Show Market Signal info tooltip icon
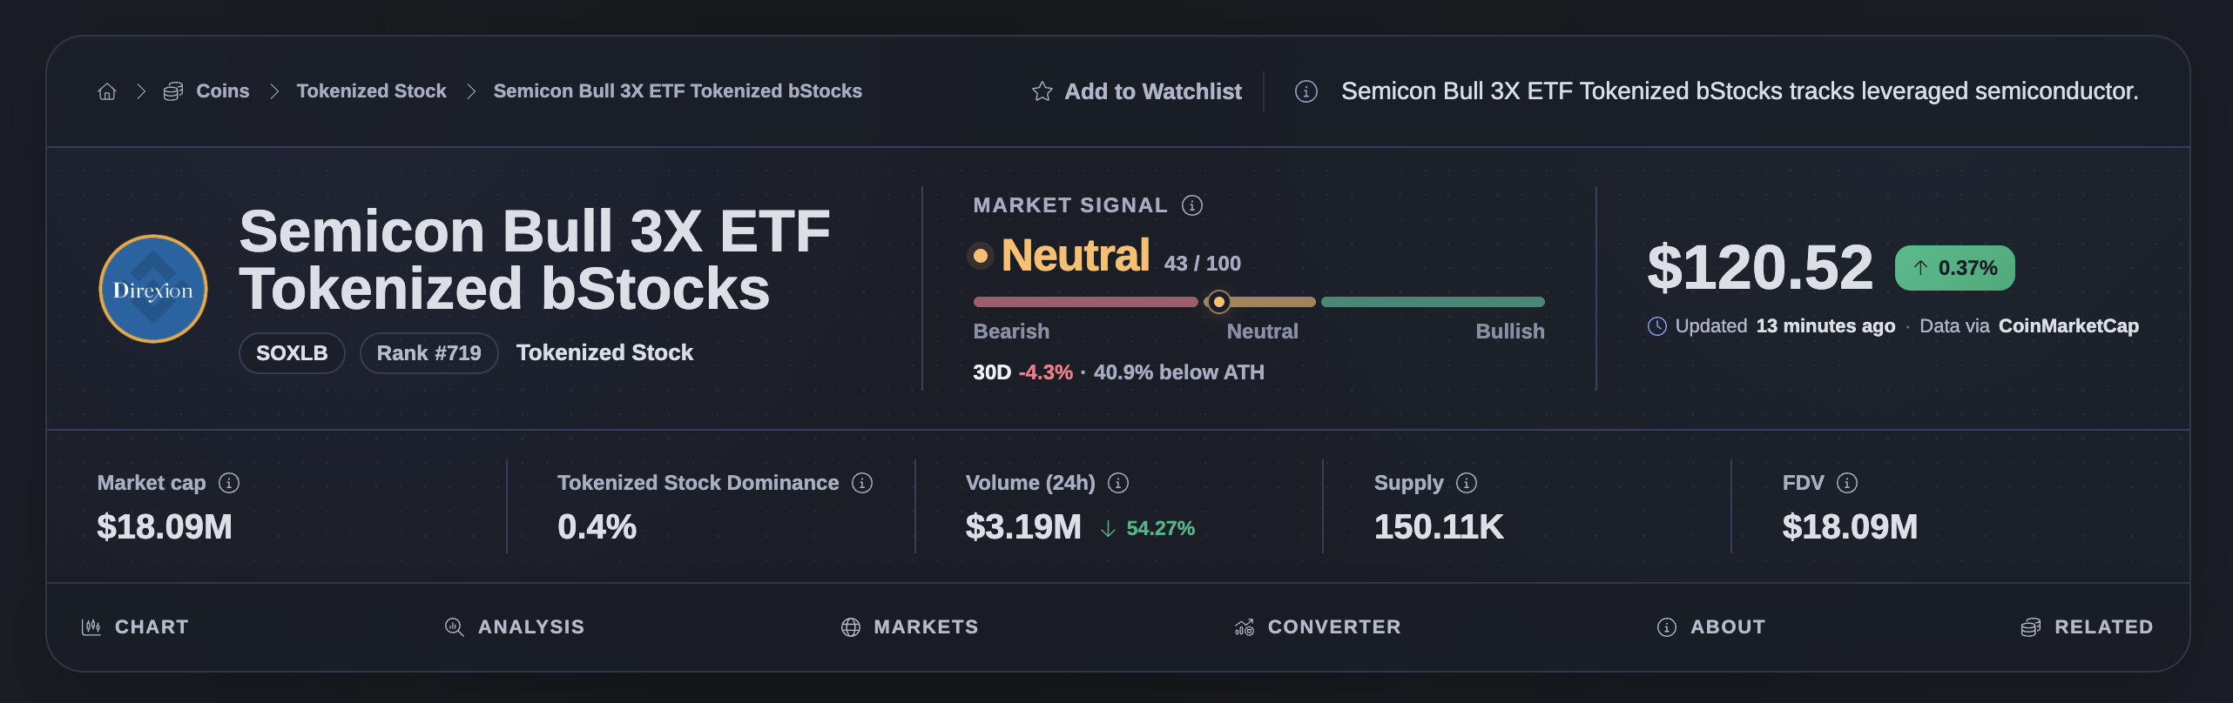Image resolution: width=2233 pixels, height=703 pixels. tap(1192, 205)
